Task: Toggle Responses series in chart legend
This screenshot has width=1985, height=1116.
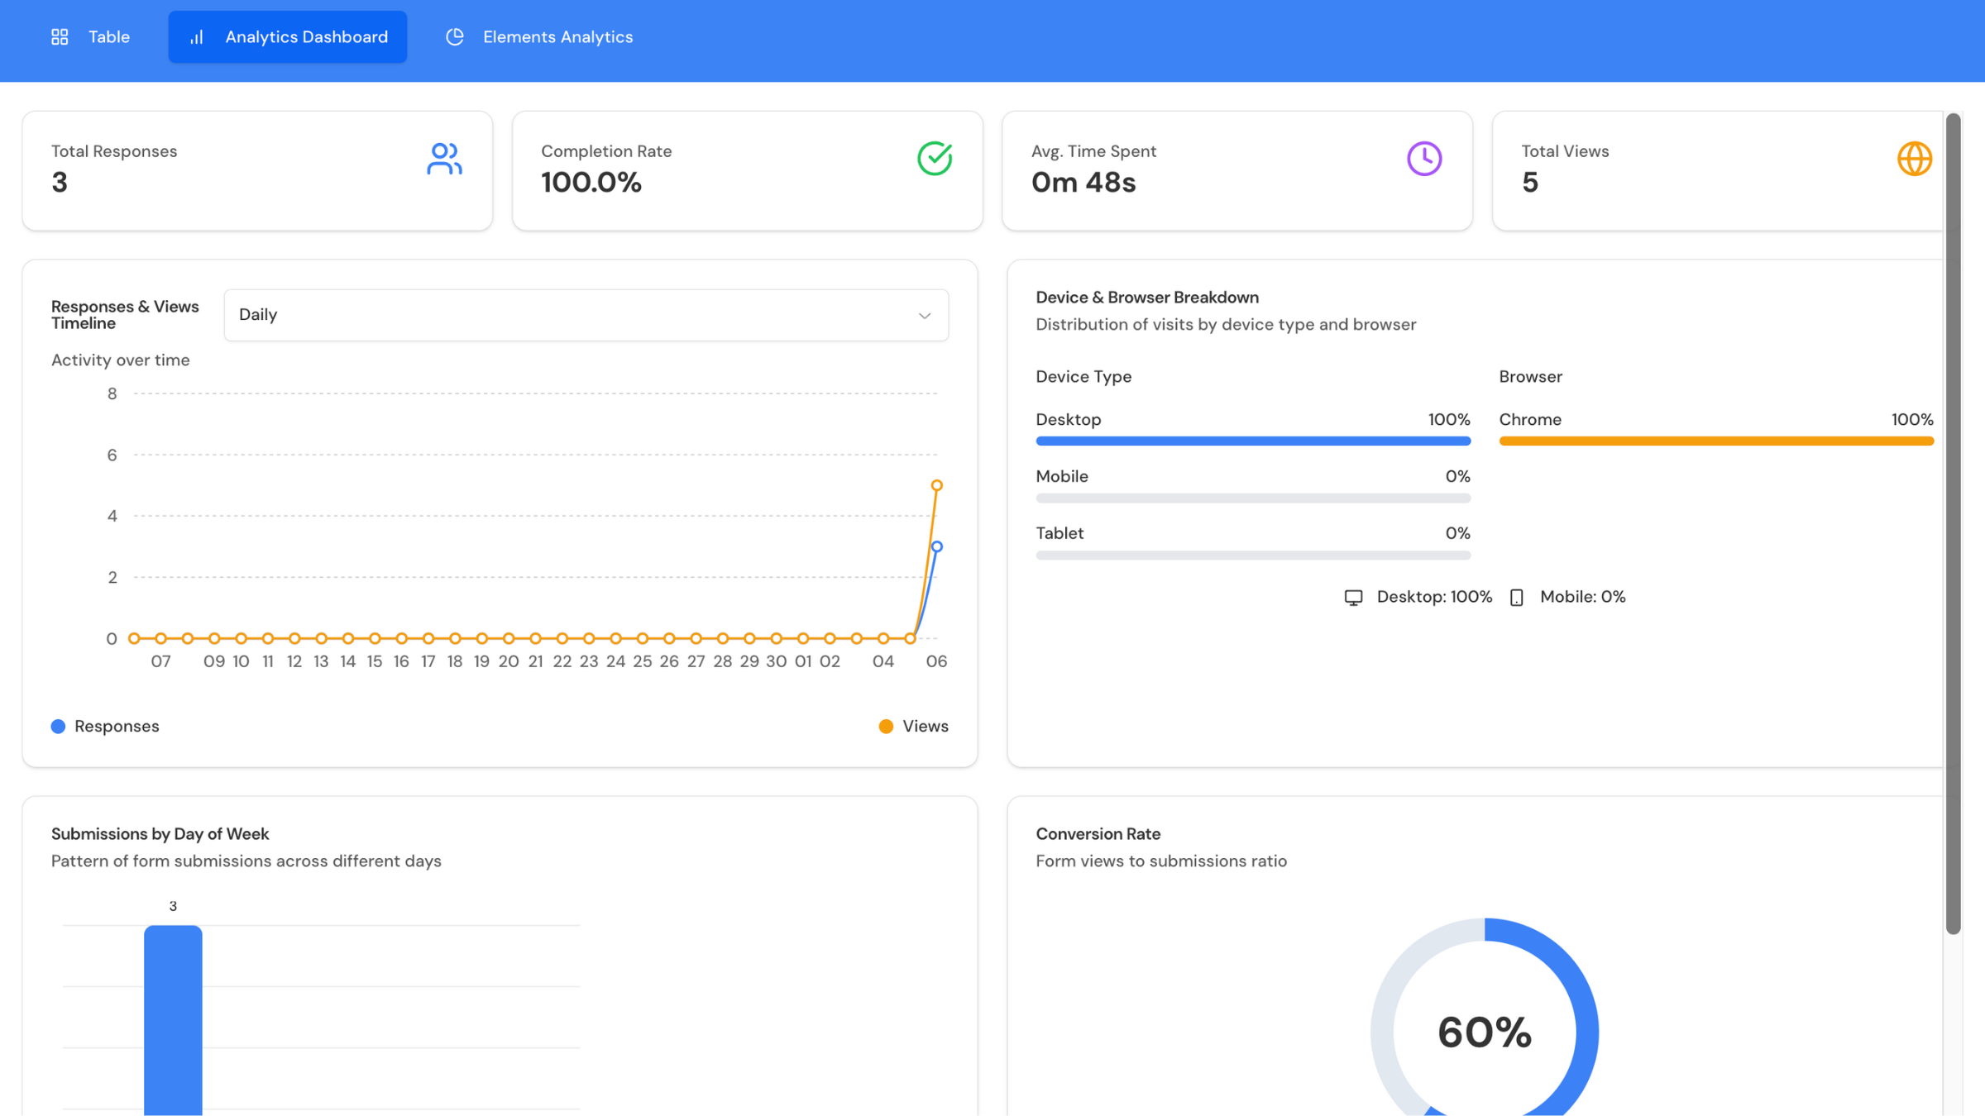Action: tap(105, 726)
